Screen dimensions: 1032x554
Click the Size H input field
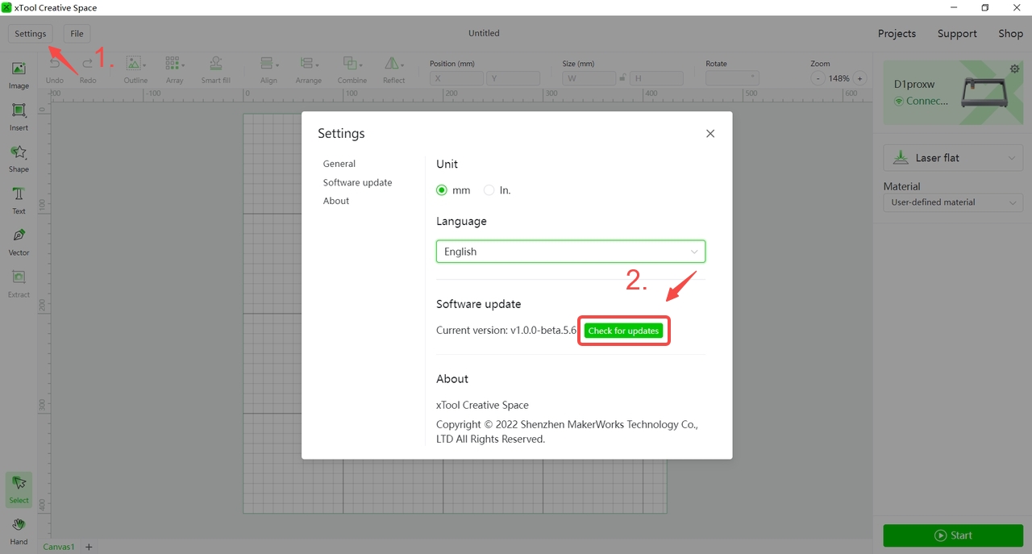656,78
